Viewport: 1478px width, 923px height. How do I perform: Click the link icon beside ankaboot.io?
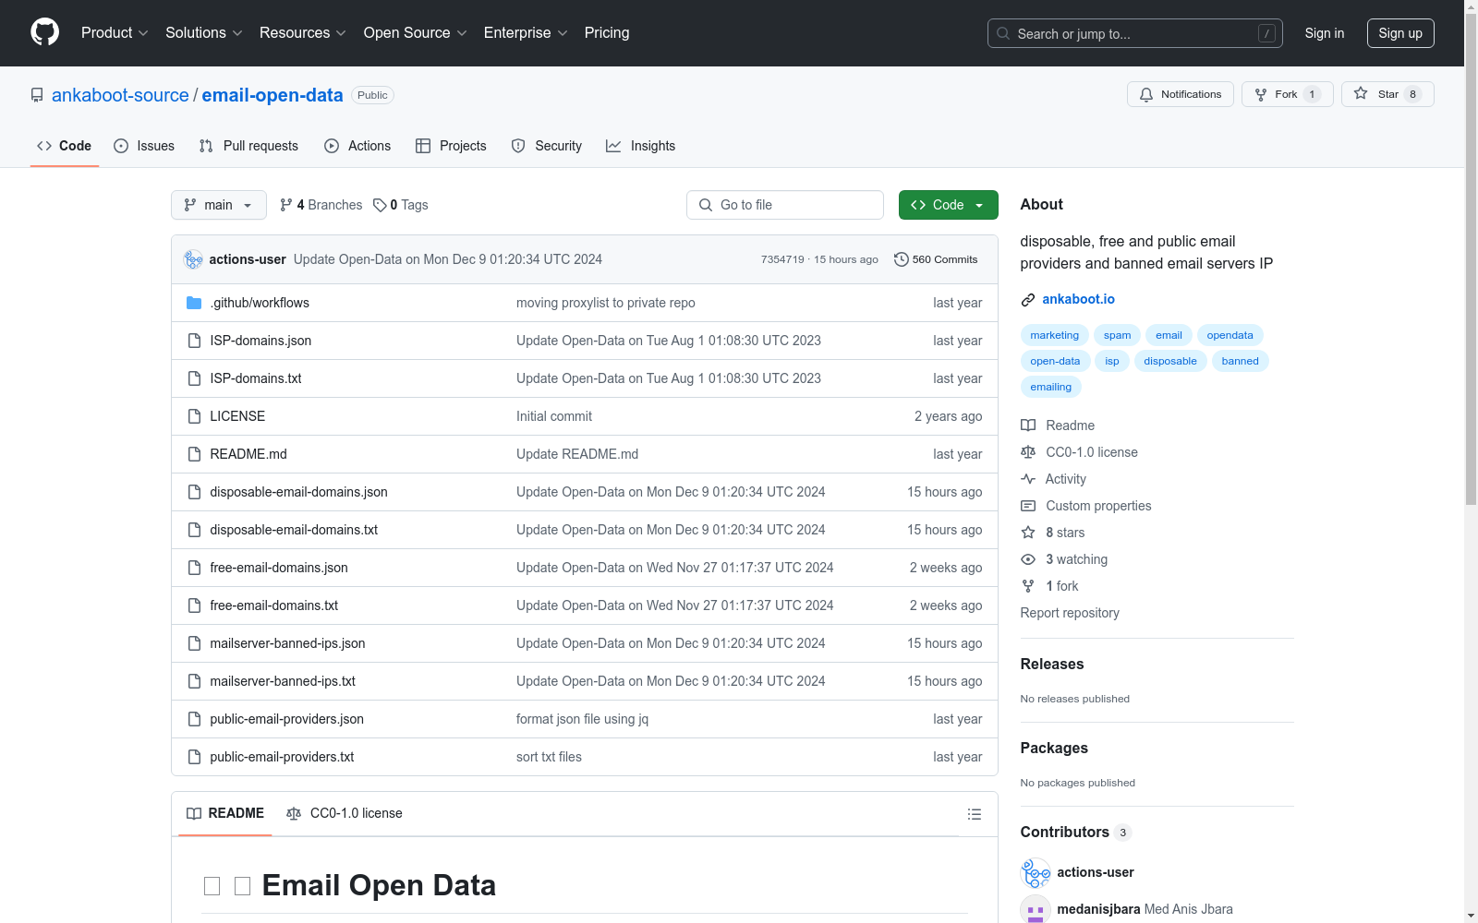(1028, 299)
